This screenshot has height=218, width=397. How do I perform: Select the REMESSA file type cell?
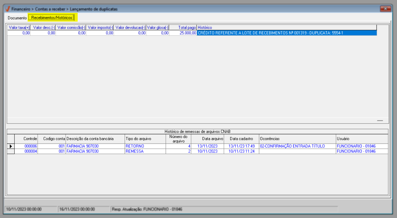pos(145,151)
